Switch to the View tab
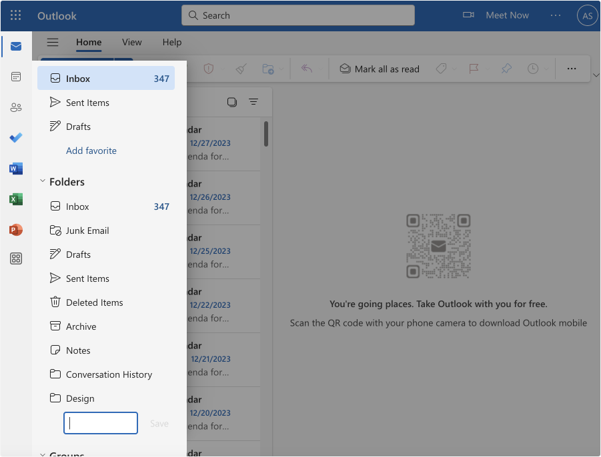601x457 pixels. [131, 42]
